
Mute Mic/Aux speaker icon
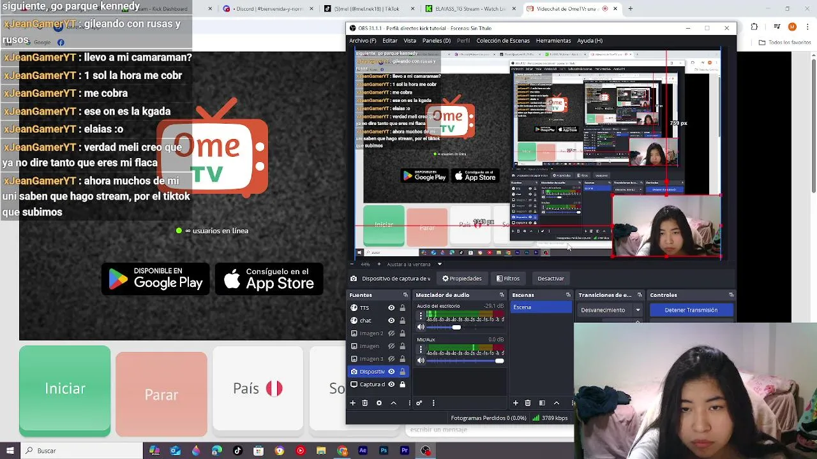(x=421, y=361)
